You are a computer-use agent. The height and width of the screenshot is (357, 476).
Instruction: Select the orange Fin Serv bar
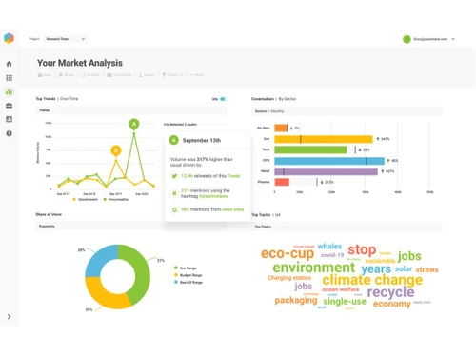point(281,128)
